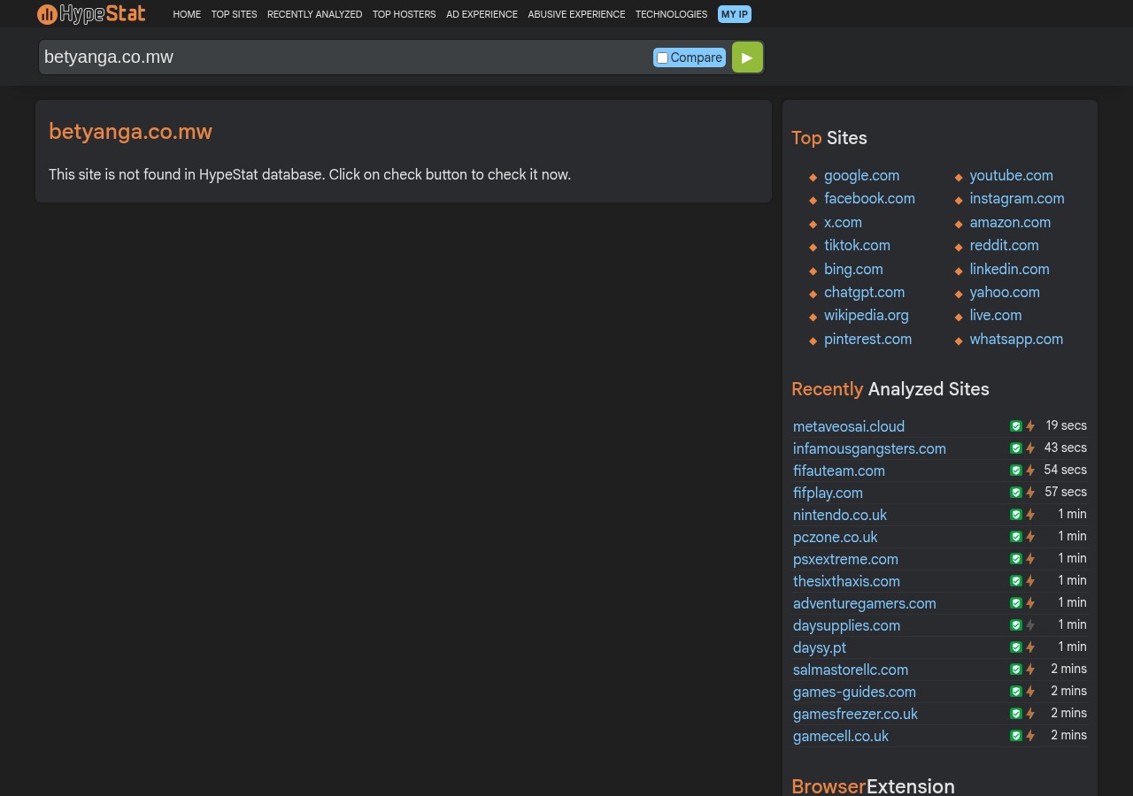Click green shield icon beside games-guides.com
Viewport: 1133px width, 796px height.
[x=1016, y=692]
